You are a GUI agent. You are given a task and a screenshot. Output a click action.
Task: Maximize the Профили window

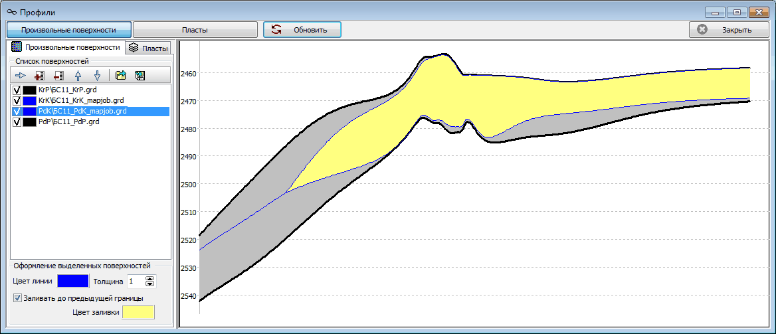(737, 12)
